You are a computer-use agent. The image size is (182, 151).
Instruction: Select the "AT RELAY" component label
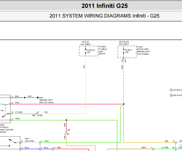[4, 127]
